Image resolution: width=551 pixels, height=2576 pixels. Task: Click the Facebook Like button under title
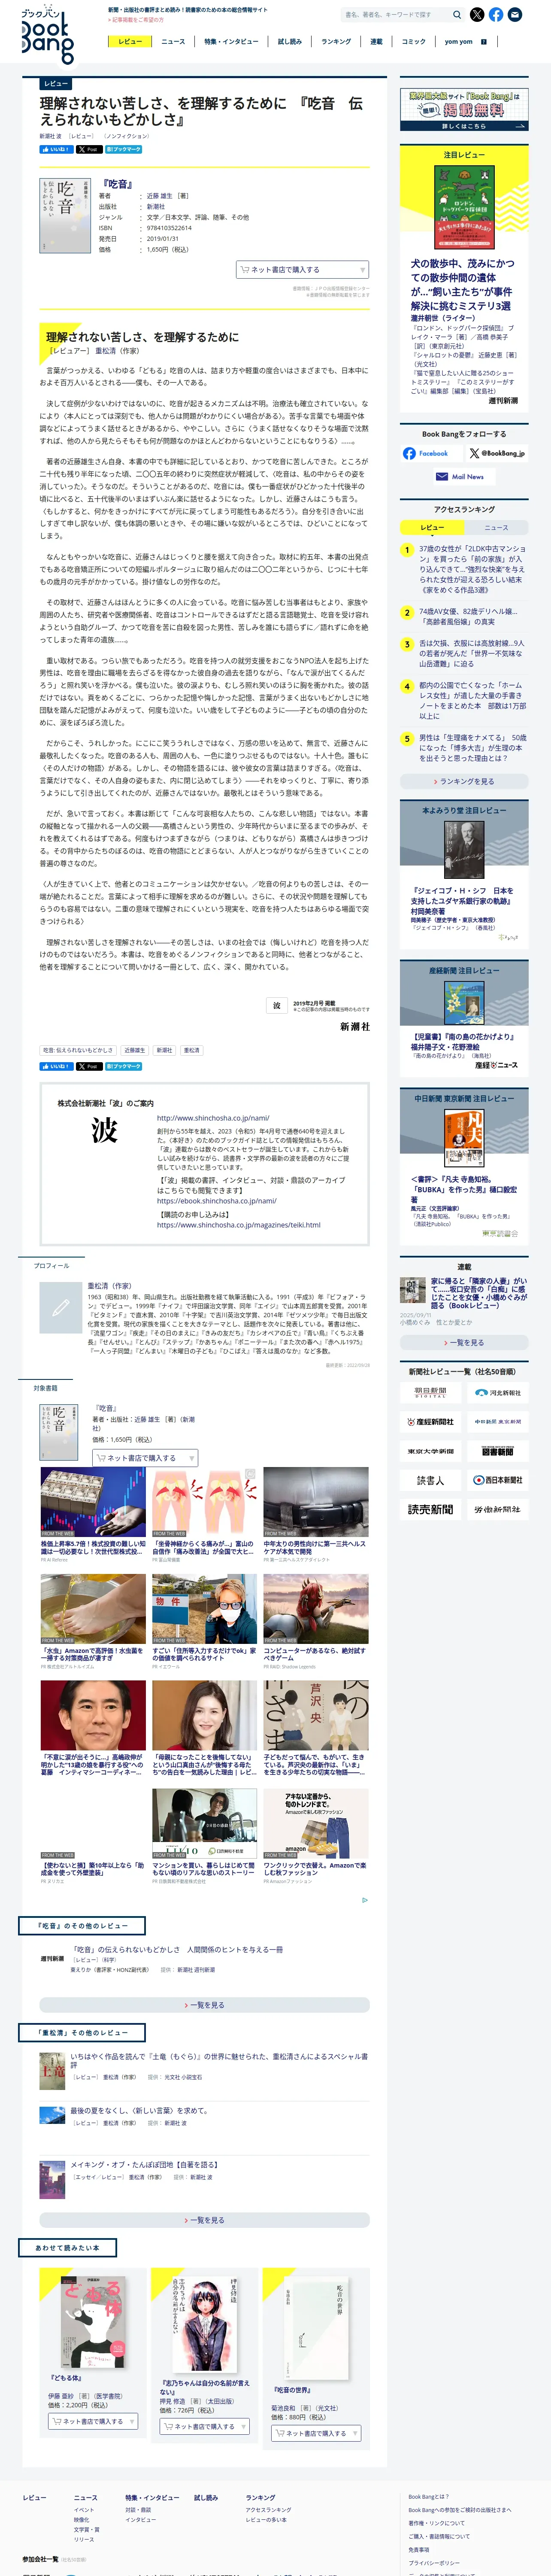click(x=56, y=149)
